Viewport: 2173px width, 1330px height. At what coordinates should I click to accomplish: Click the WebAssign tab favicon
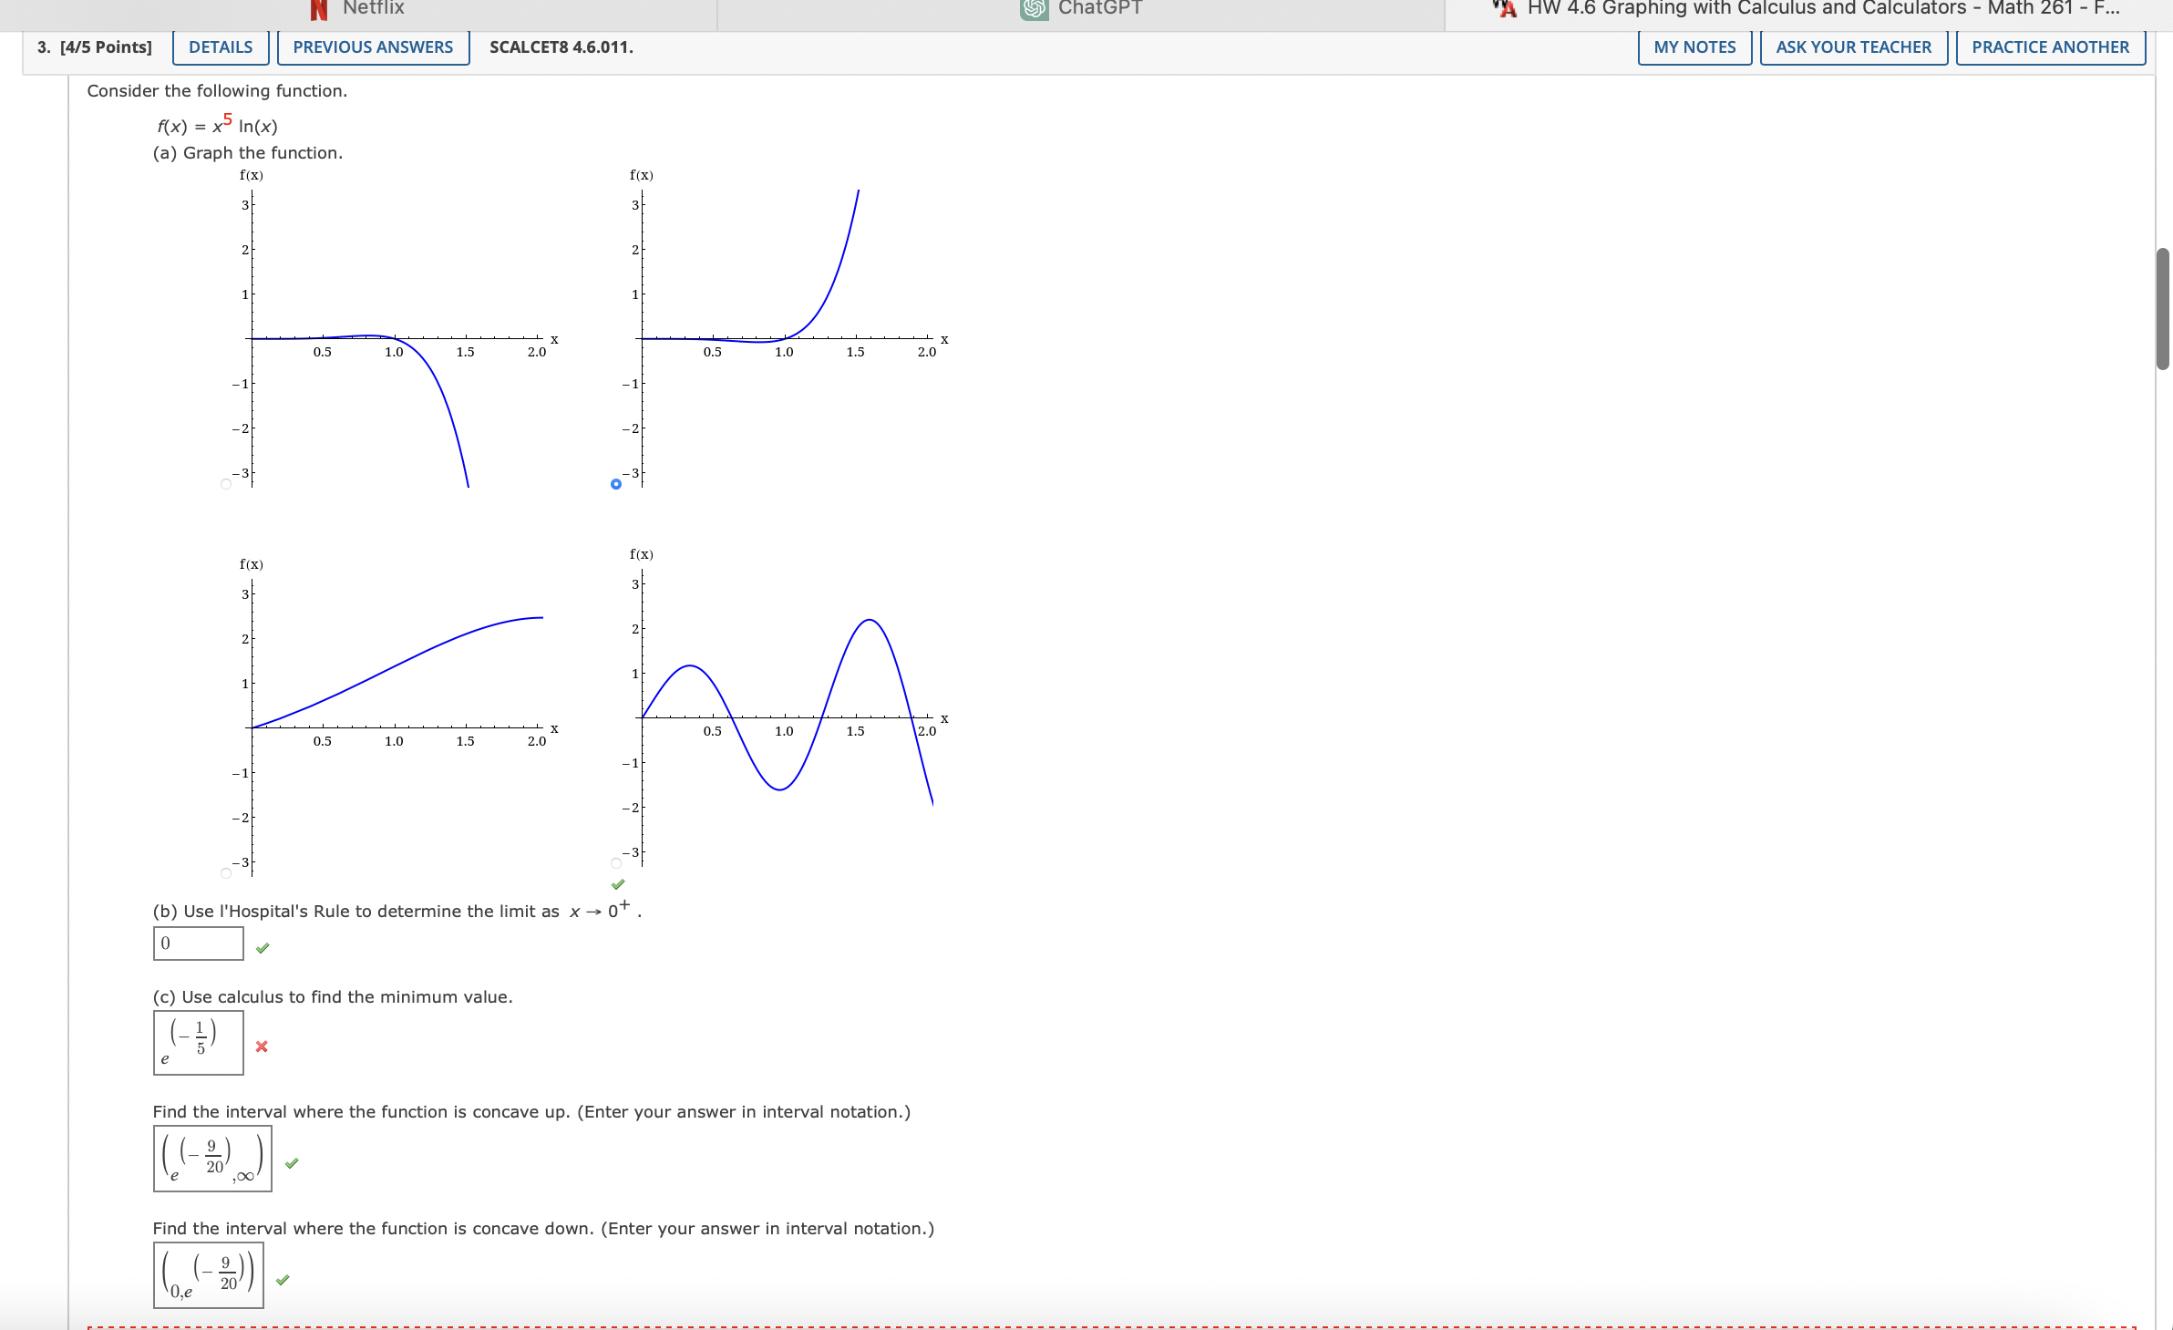tap(1505, 9)
